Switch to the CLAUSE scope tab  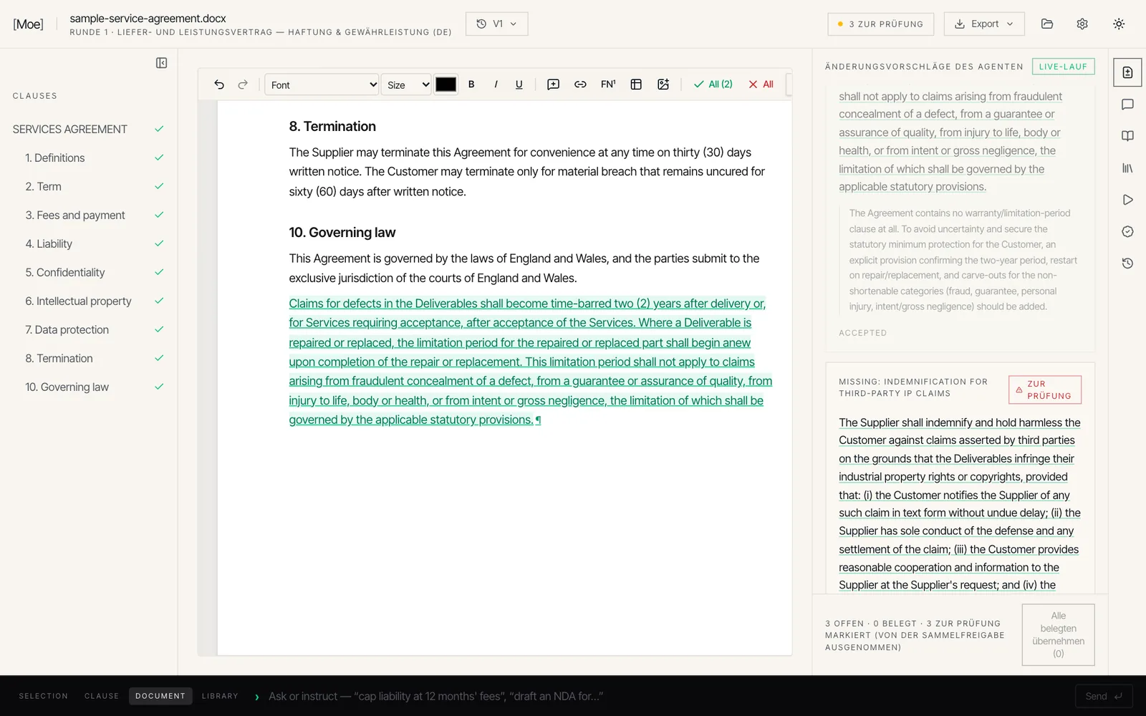[102, 696]
